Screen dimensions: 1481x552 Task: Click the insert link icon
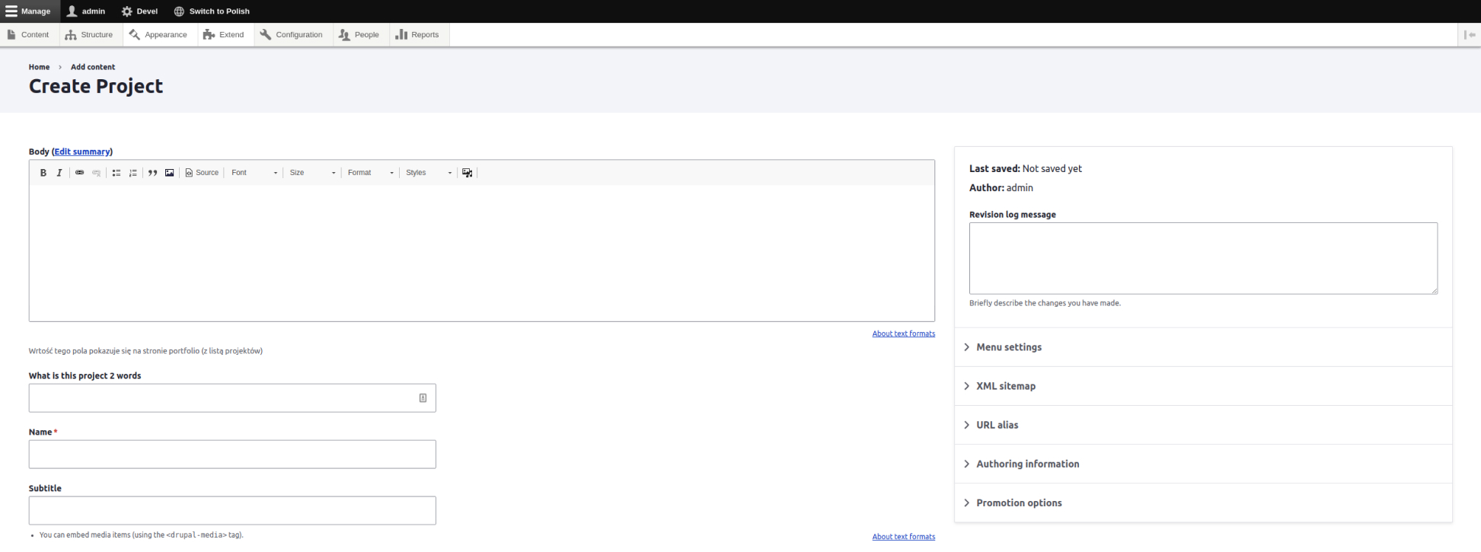pyautogui.click(x=80, y=173)
